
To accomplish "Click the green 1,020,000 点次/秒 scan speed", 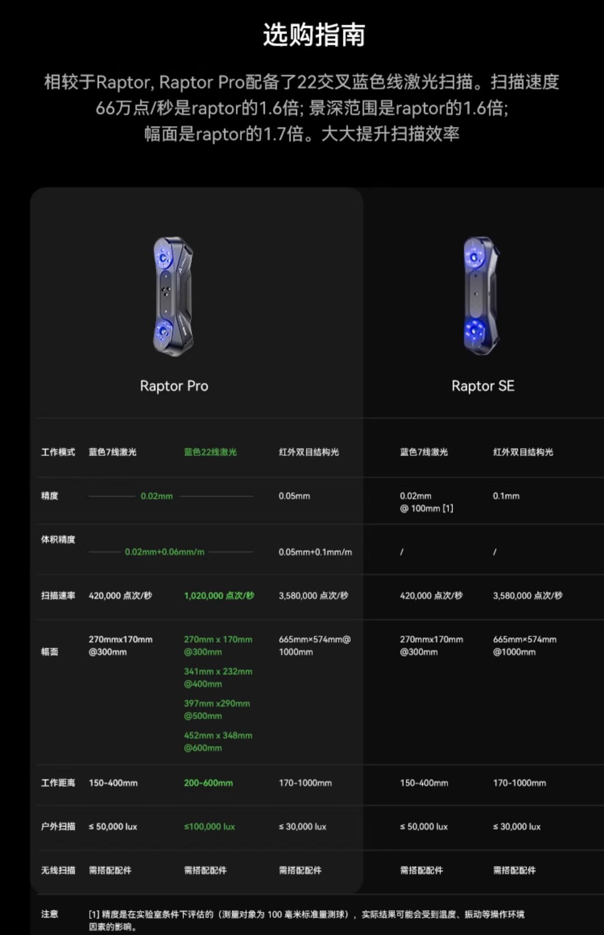I will pos(219,596).
